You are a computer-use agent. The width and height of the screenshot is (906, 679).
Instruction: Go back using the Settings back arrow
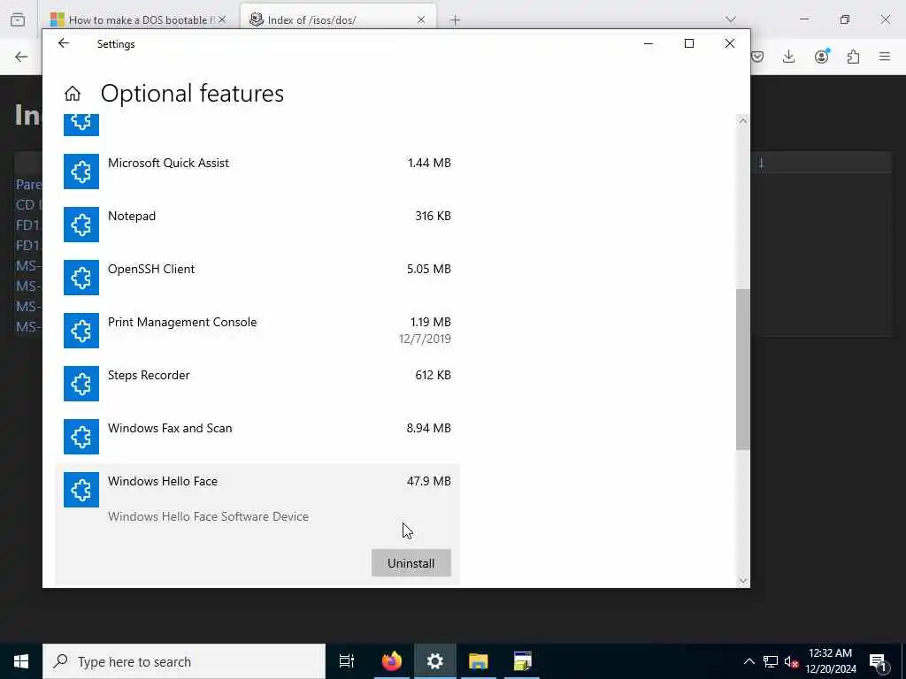tap(64, 43)
